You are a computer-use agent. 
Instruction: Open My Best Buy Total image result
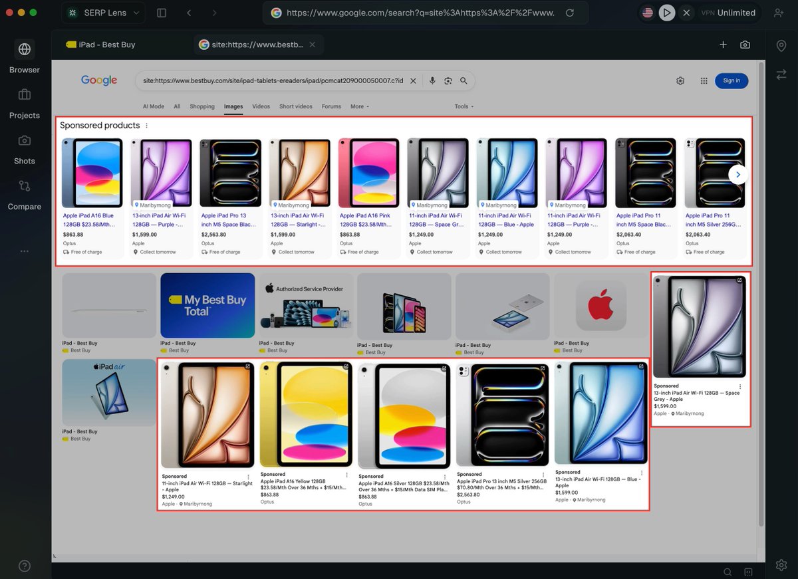point(207,305)
